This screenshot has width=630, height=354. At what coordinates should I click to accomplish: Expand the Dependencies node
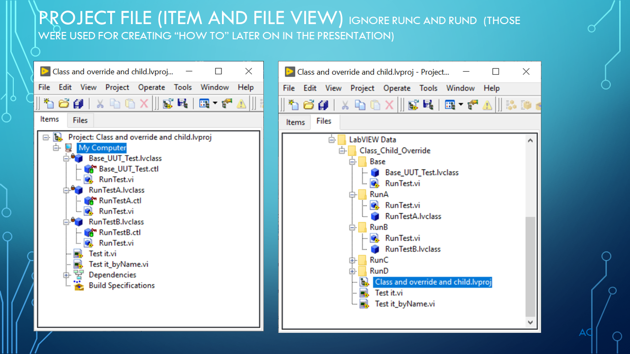(66, 275)
